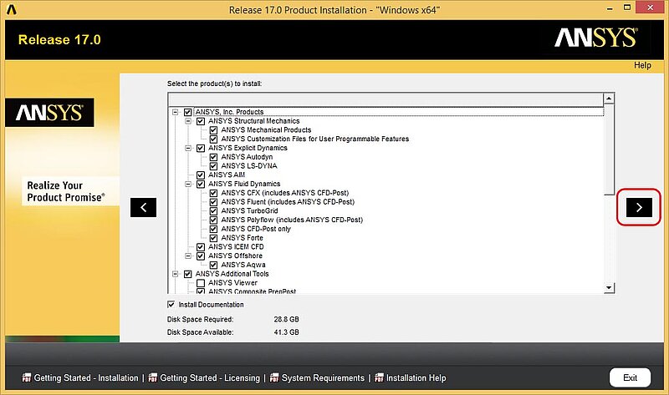Click the Exit button
The width and height of the screenshot is (669, 395).
pyautogui.click(x=630, y=377)
